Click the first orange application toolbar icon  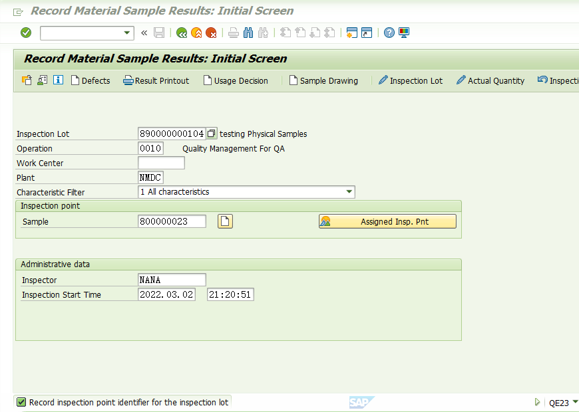[x=27, y=80]
